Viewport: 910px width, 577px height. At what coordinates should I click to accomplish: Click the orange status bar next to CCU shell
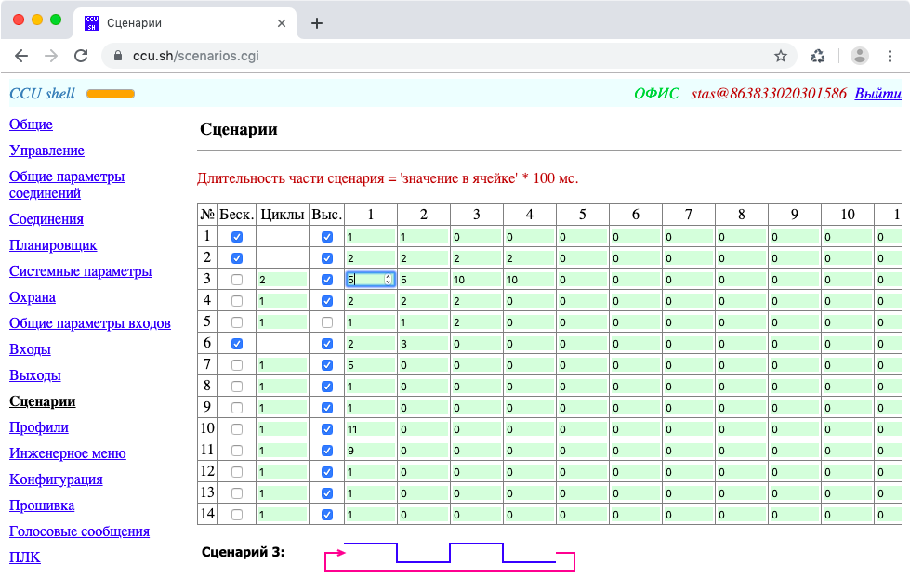[x=111, y=94]
